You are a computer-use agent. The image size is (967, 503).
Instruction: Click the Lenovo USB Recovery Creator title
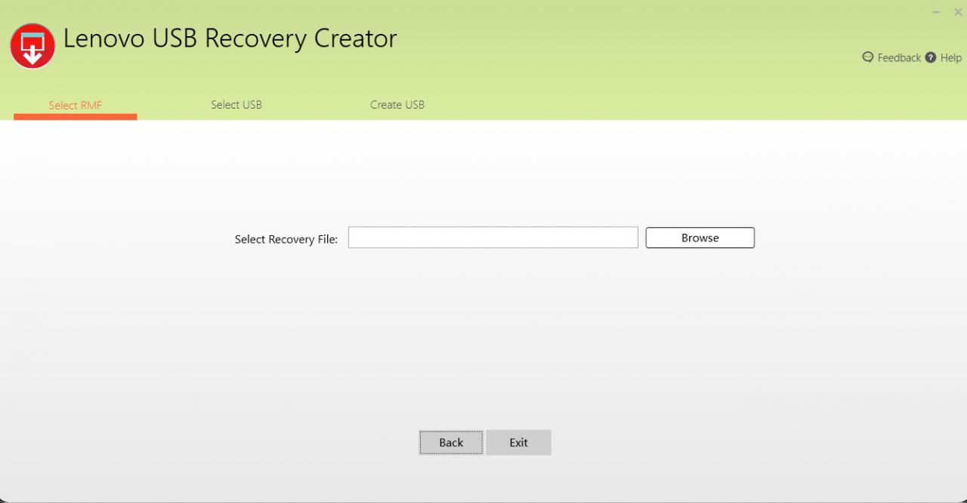pos(230,38)
